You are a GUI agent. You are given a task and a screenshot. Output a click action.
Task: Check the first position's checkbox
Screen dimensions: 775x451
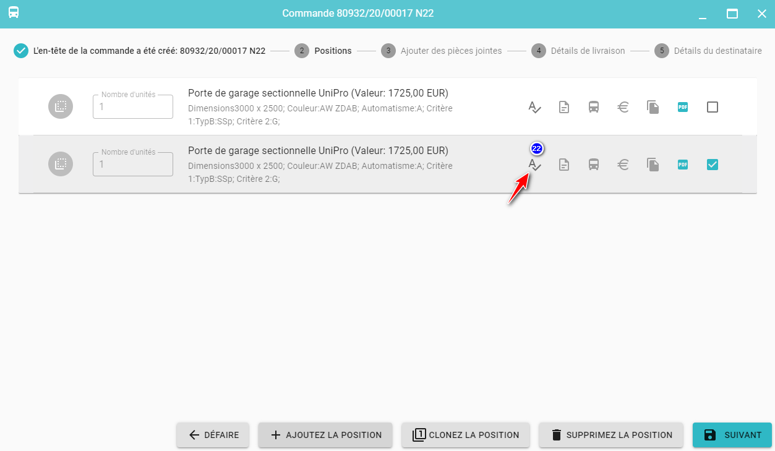click(x=713, y=107)
